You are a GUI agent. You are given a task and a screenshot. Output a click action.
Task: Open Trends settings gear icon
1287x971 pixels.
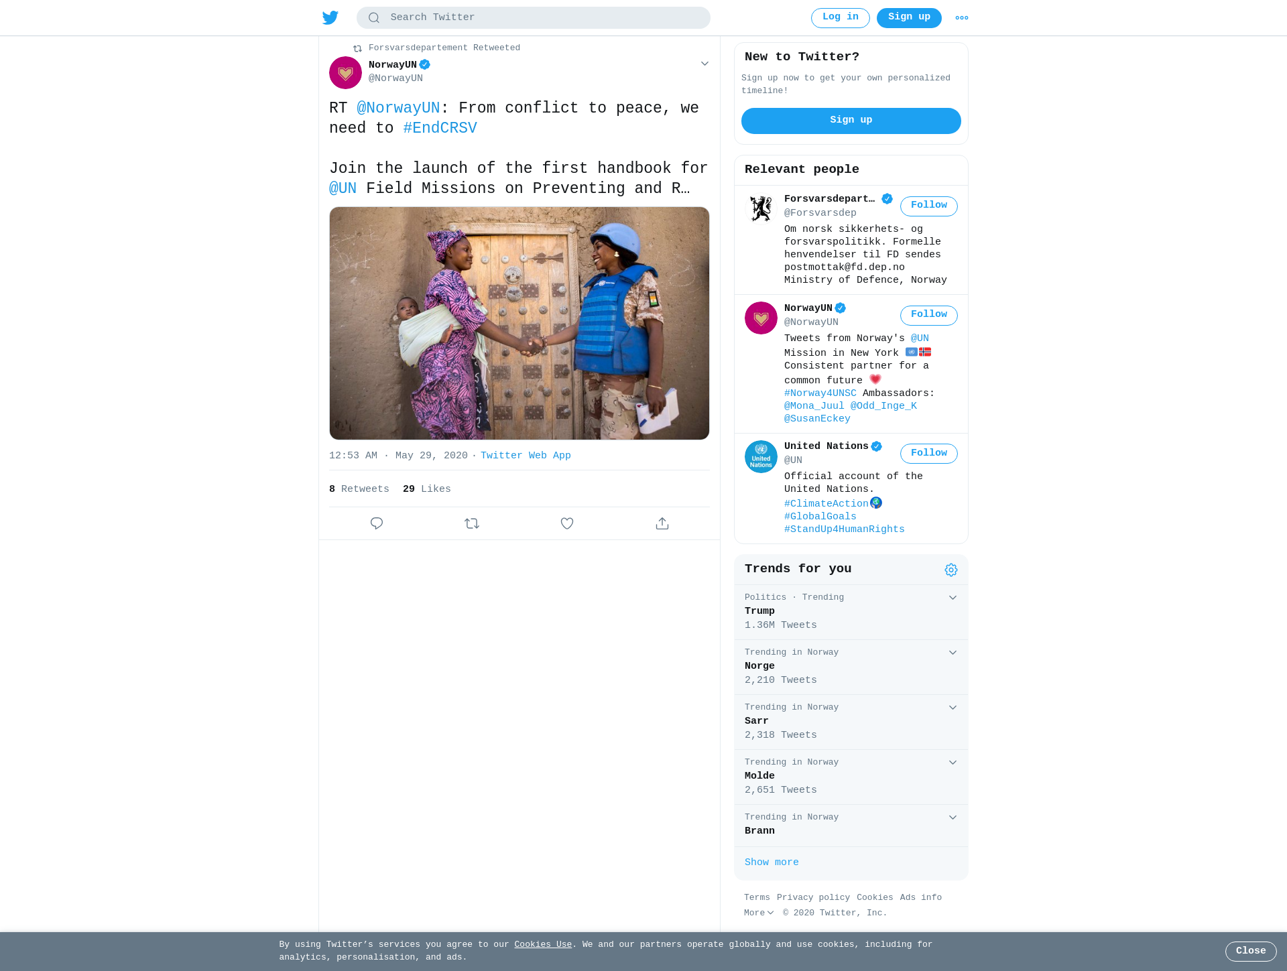951,570
